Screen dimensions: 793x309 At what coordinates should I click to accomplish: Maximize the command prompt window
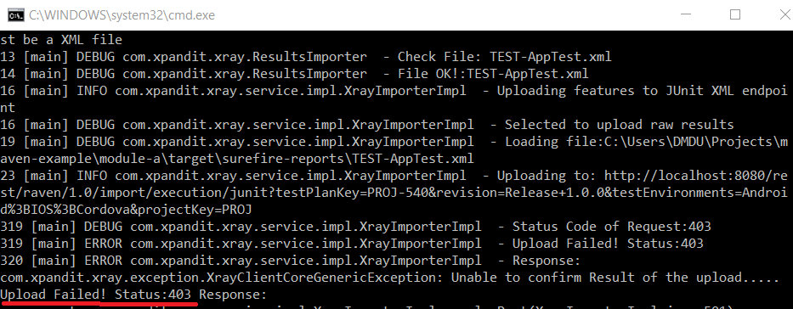(735, 15)
